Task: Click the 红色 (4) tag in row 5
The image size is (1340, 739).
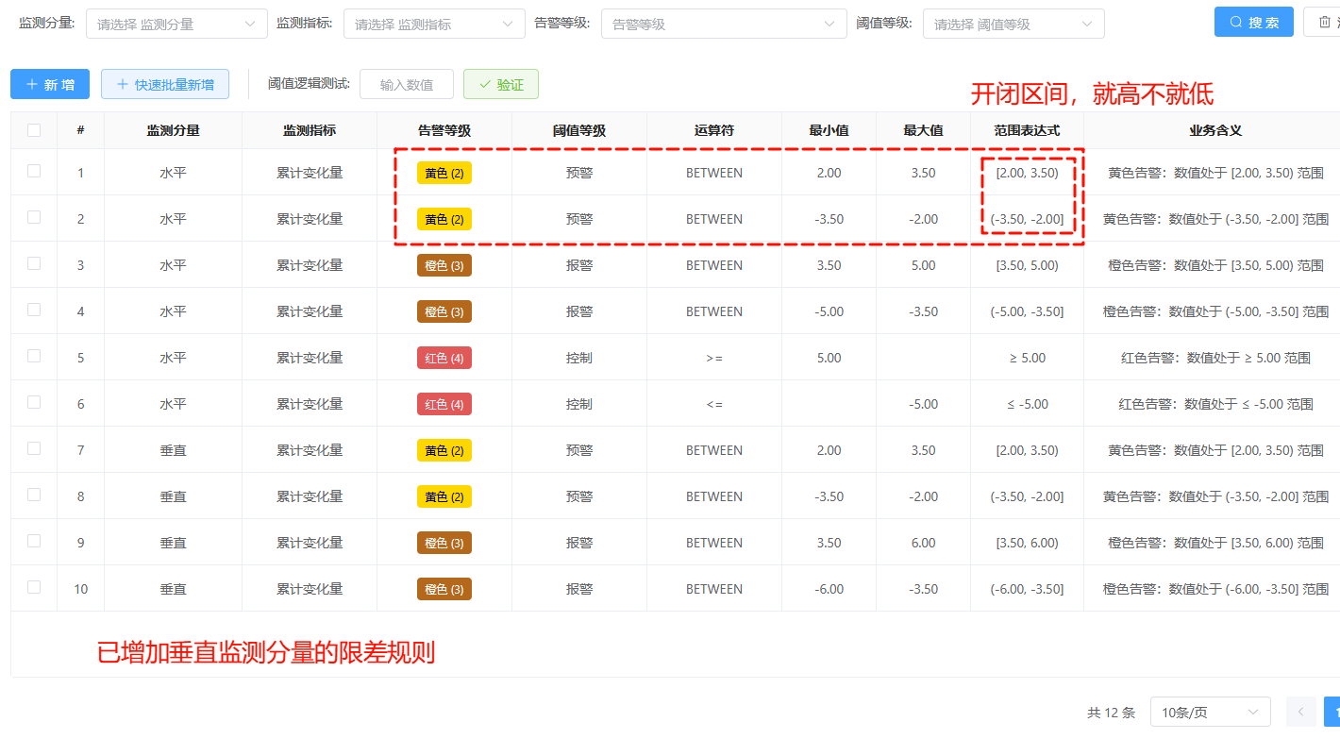Action: point(444,358)
